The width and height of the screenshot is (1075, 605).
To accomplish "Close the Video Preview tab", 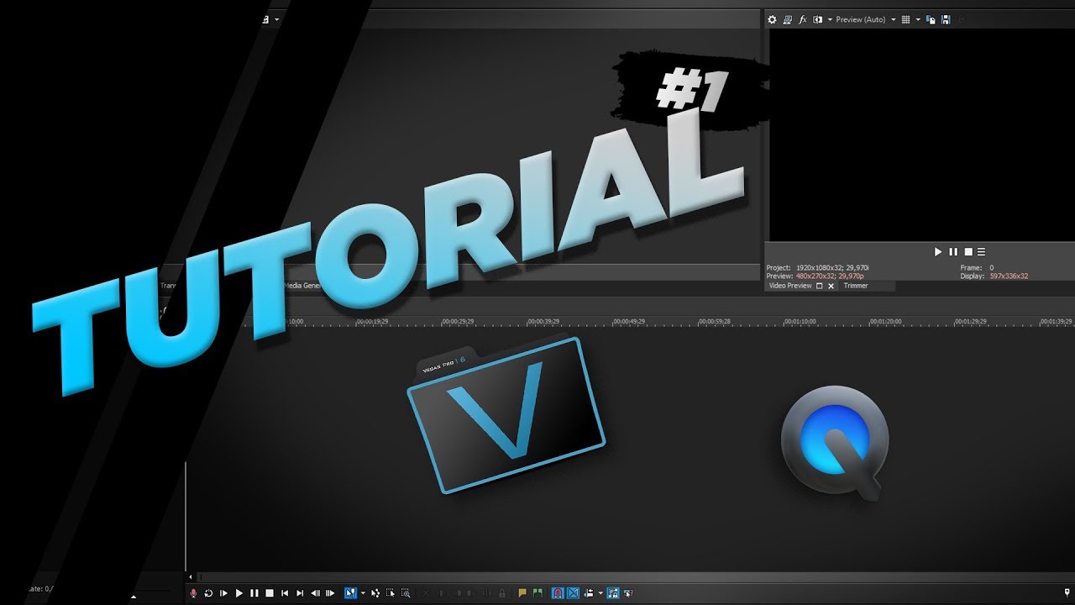I will 831,286.
